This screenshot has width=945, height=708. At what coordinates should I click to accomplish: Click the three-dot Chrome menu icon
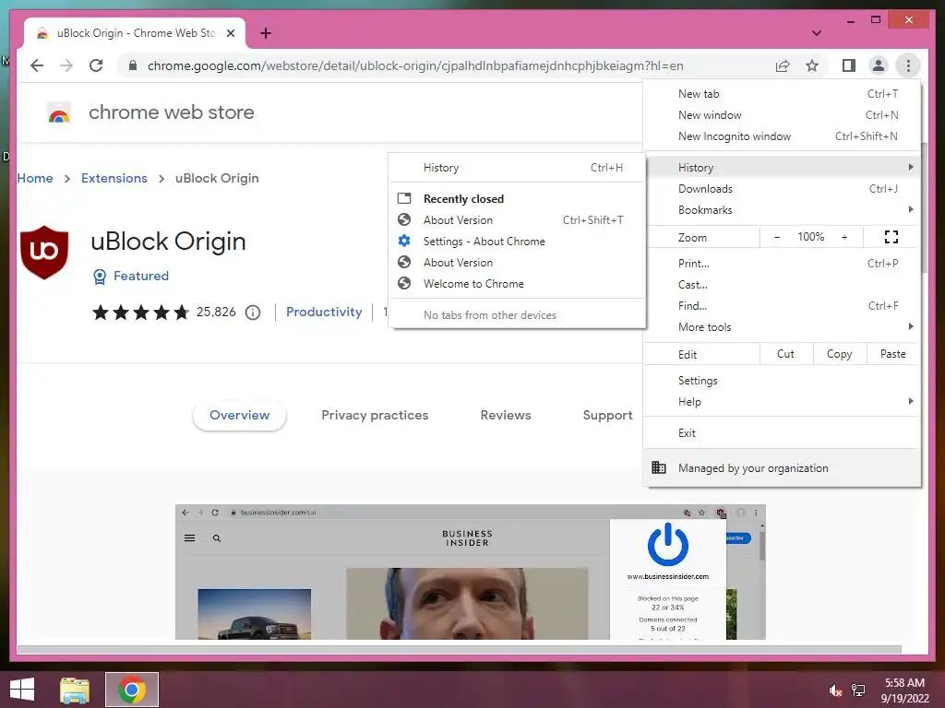click(x=908, y=65)
